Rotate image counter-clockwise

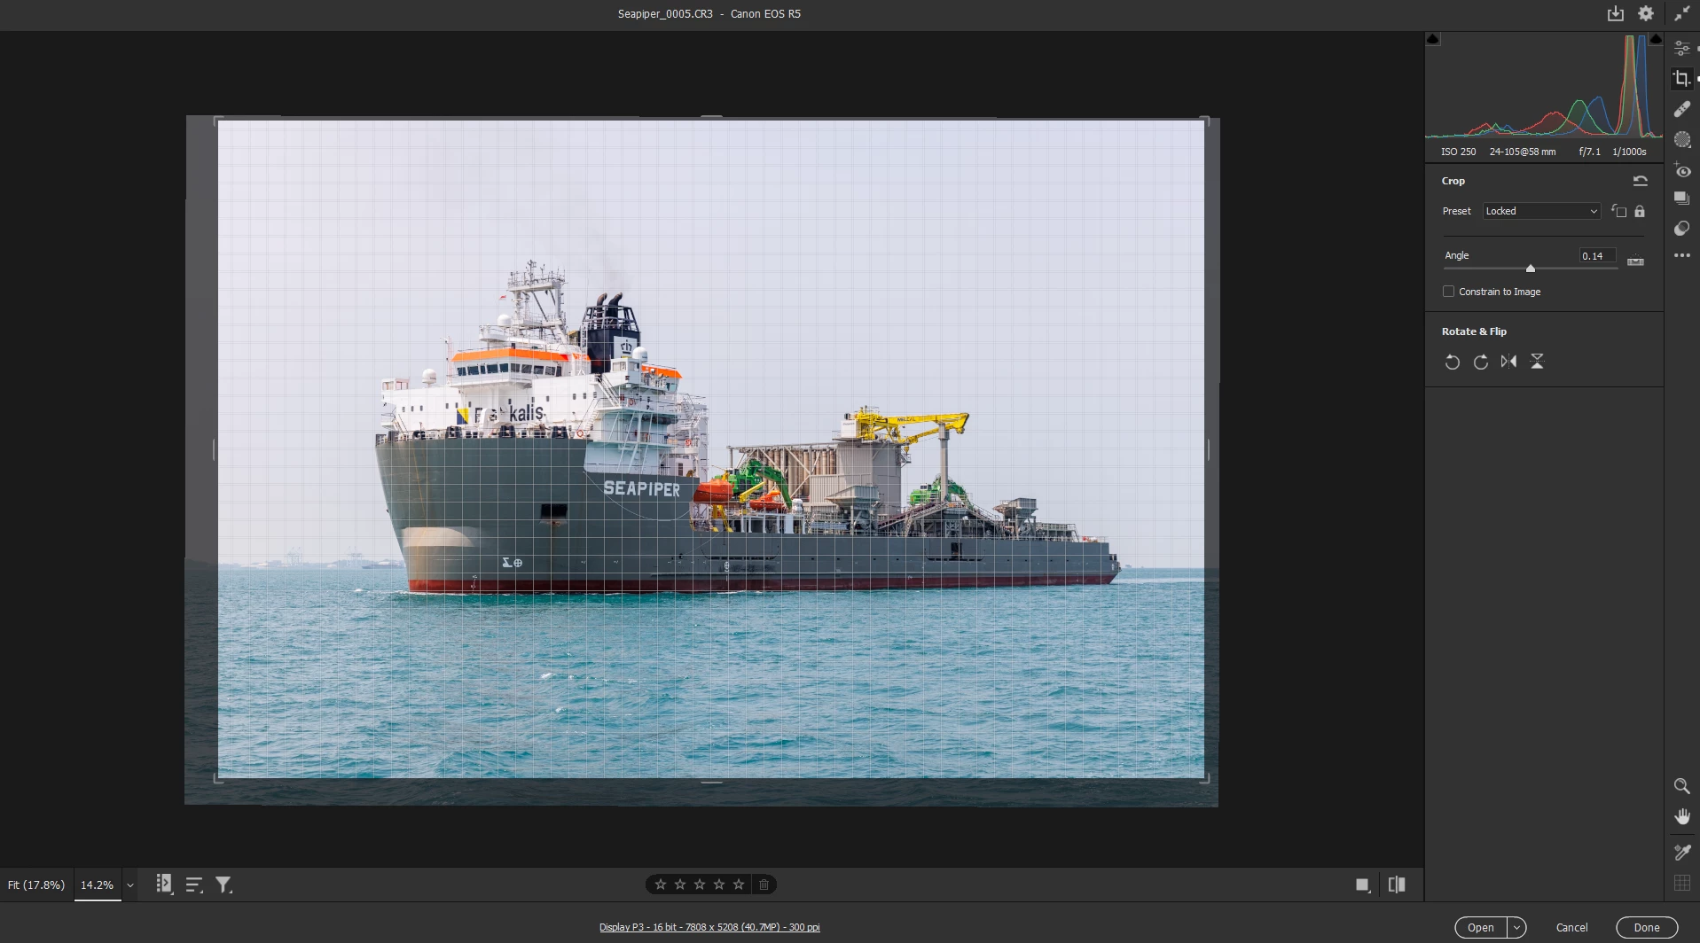pos(1452,362)
